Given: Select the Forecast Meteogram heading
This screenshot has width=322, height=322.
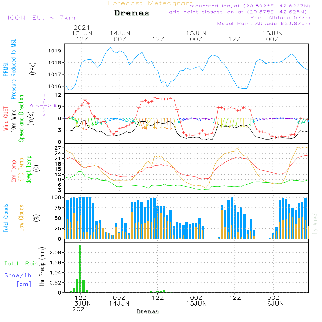Looking at the screenshot, I should (x=150, y=3).
